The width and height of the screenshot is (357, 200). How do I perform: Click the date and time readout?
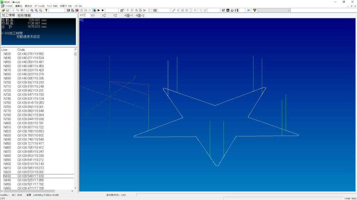tap(350, 198)
